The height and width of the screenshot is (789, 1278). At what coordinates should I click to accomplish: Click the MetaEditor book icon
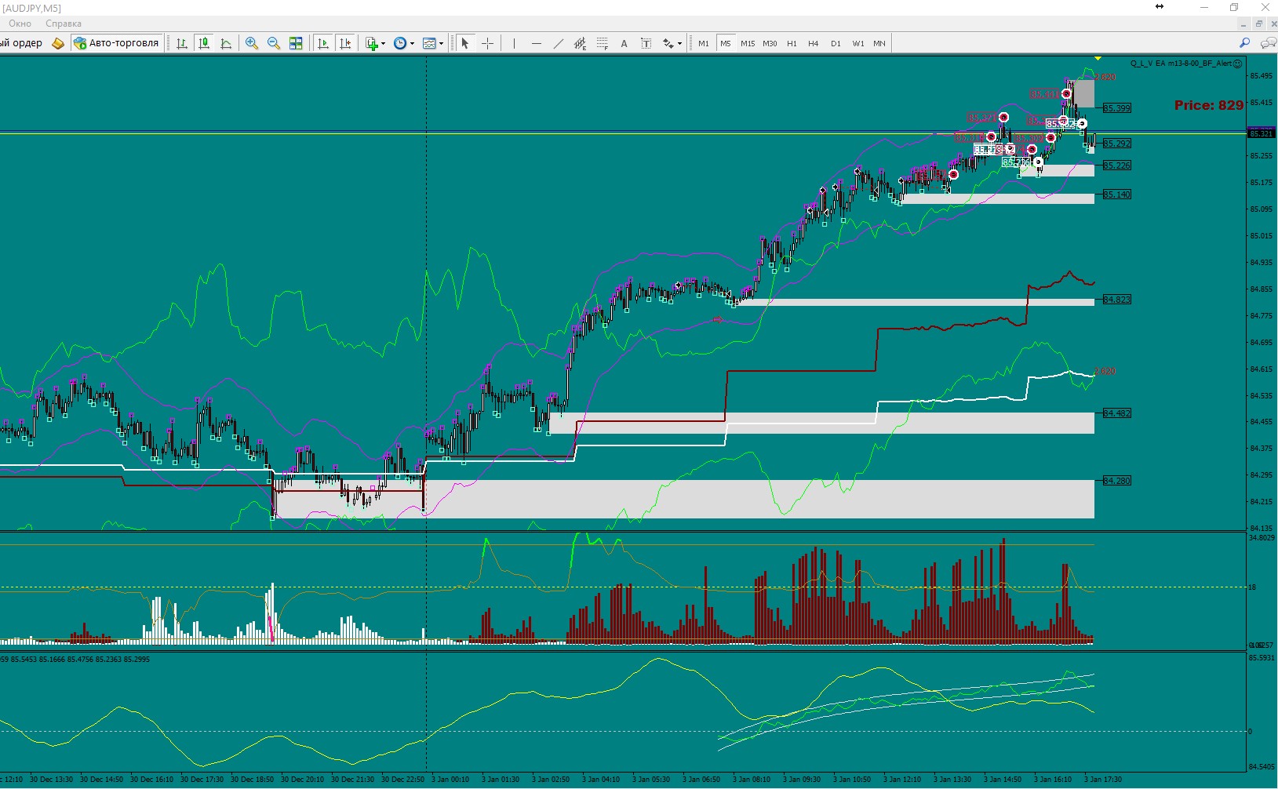pos(58,43)
